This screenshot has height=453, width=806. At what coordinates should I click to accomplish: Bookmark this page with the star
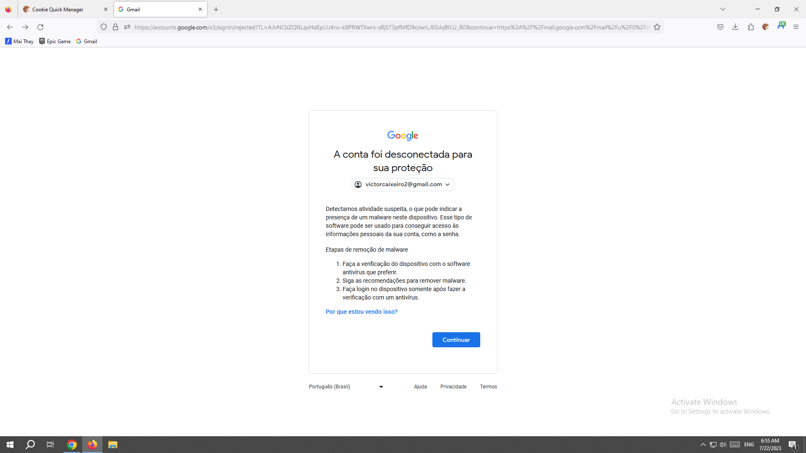click(x=657, y=27)
